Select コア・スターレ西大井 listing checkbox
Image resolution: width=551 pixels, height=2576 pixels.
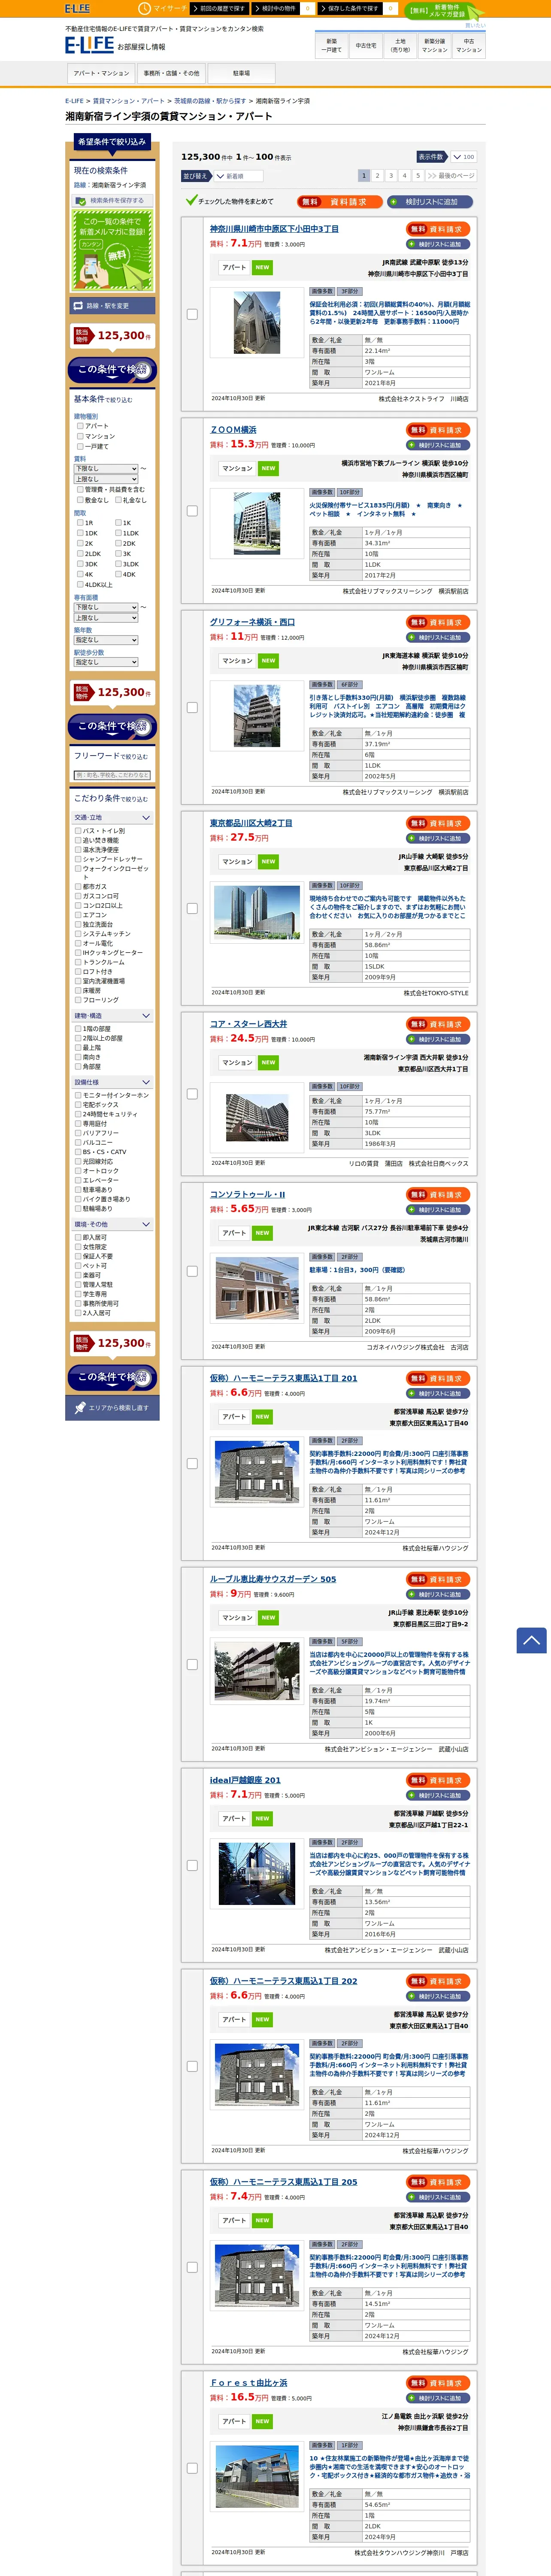192,1094
